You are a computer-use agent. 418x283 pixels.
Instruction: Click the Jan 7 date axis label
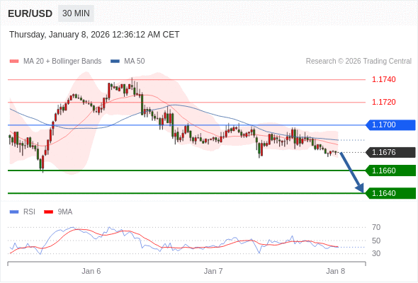point(213,271)
